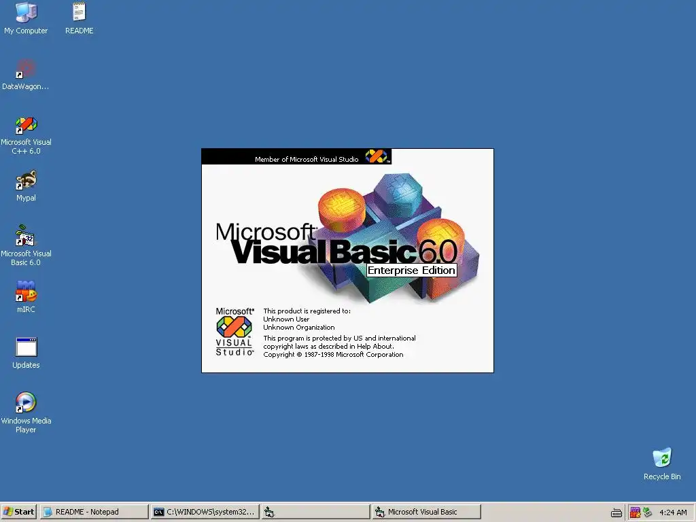This screenshot has height=522, width=696.
Task: Click 'Copyright © 1987-1998 Microsoft Corporation' text
Action: click(x=333, y=355)
